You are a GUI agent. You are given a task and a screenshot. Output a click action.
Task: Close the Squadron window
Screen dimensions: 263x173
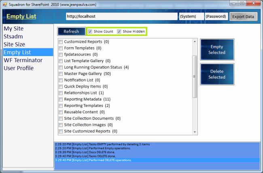coord(253,3)
